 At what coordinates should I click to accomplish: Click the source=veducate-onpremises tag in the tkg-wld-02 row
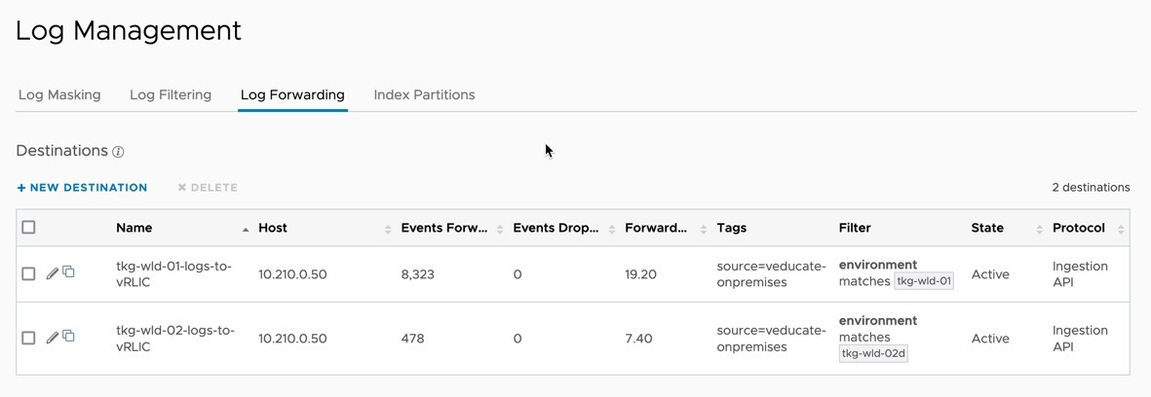click(772, 339)
